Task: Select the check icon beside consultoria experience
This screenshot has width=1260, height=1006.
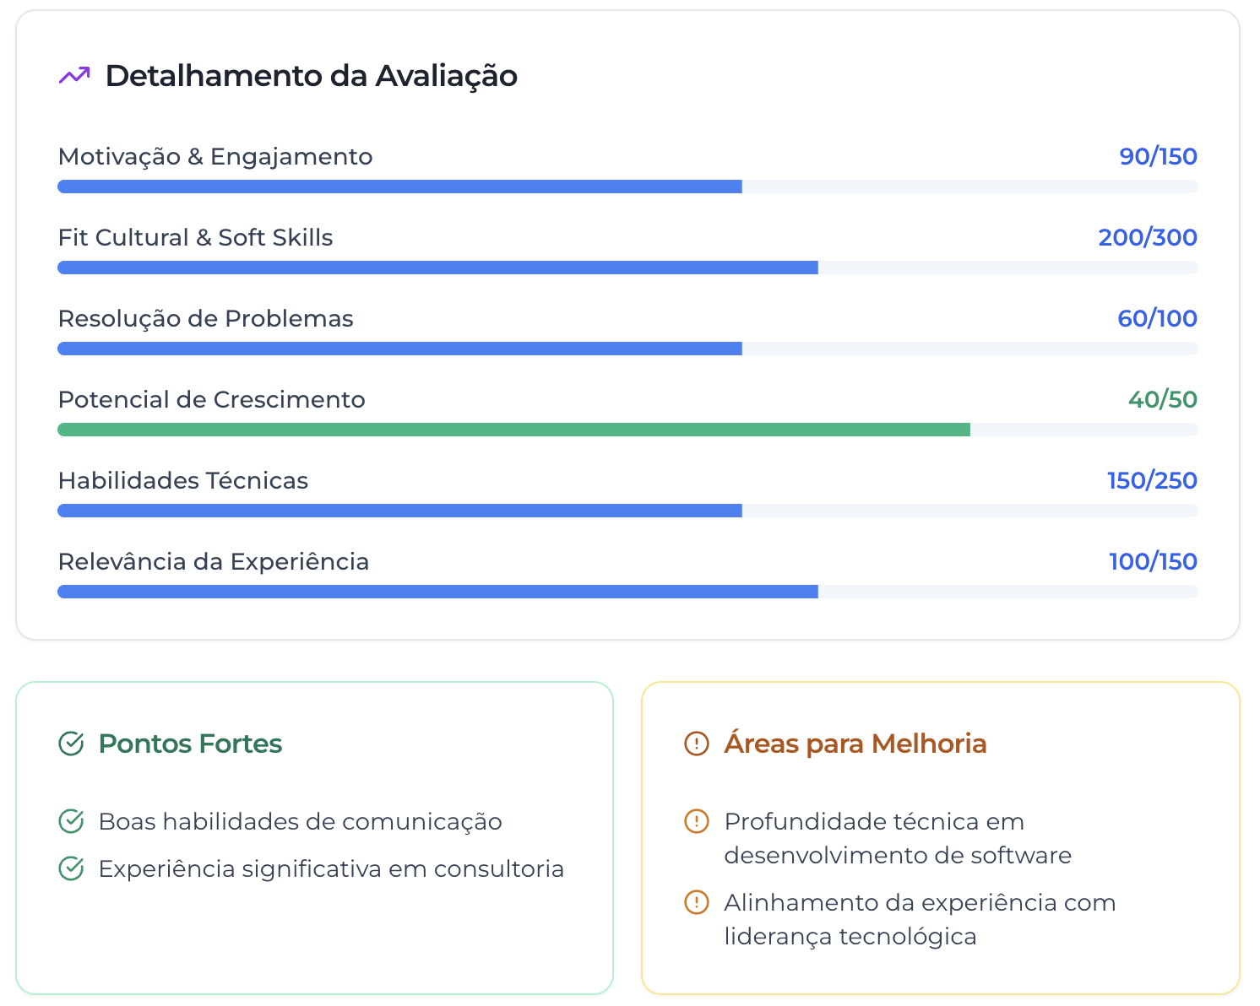Action: point(72,868)
